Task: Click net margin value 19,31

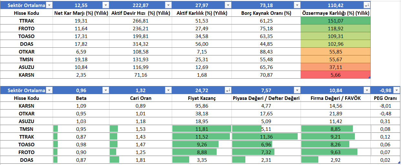Action: click(x=81, y=21)
